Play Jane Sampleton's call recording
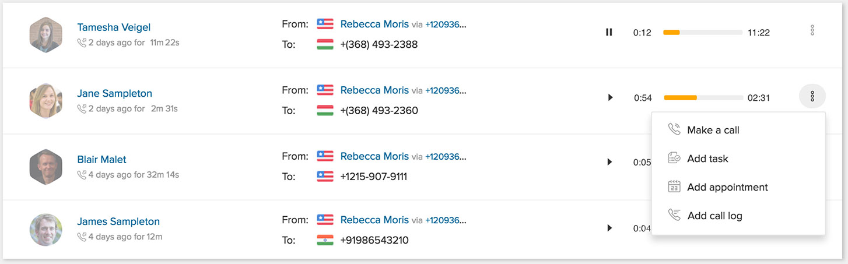848x264 pixels. click(610, 97)
